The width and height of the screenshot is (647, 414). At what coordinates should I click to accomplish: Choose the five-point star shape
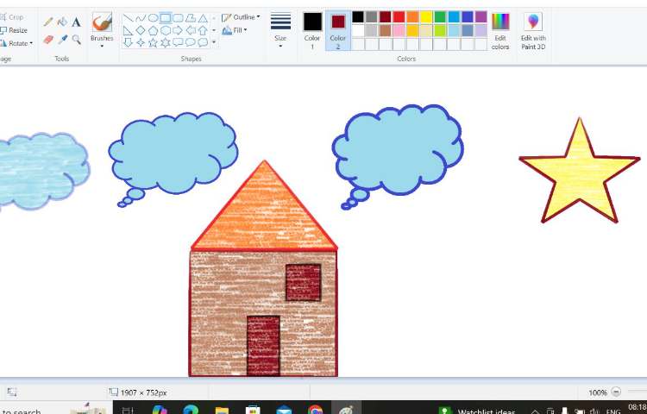point(153,42)
